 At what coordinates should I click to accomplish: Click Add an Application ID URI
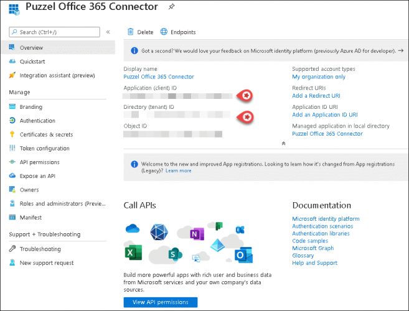[x=324, y=114]
